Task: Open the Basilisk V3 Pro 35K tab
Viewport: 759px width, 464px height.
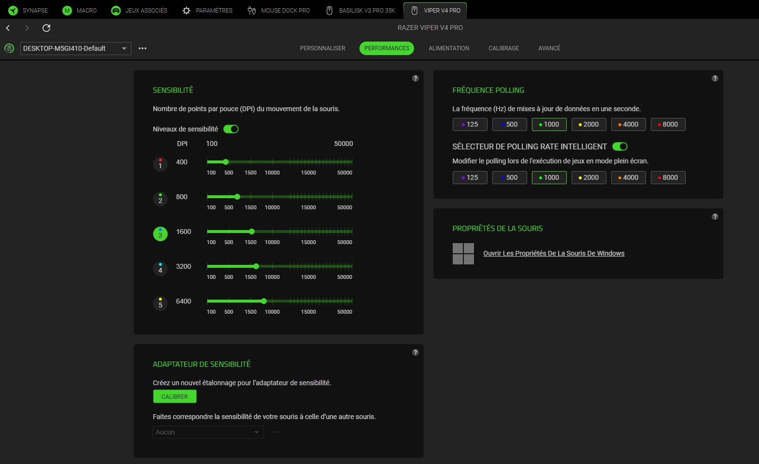Action: tap(361, 11)
